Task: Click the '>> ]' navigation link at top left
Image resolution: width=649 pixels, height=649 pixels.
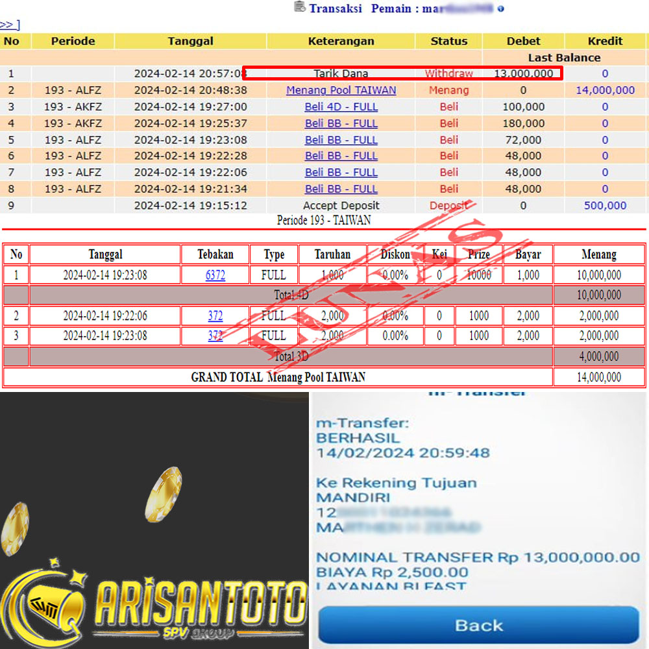Action: (10, 25)
